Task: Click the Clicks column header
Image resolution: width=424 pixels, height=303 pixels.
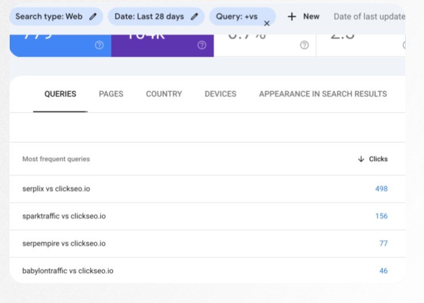Action: tap(378, 159)
